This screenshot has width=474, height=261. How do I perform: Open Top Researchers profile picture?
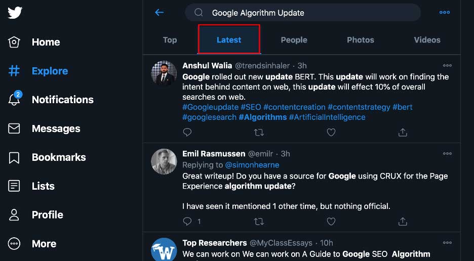click(164, 249)
